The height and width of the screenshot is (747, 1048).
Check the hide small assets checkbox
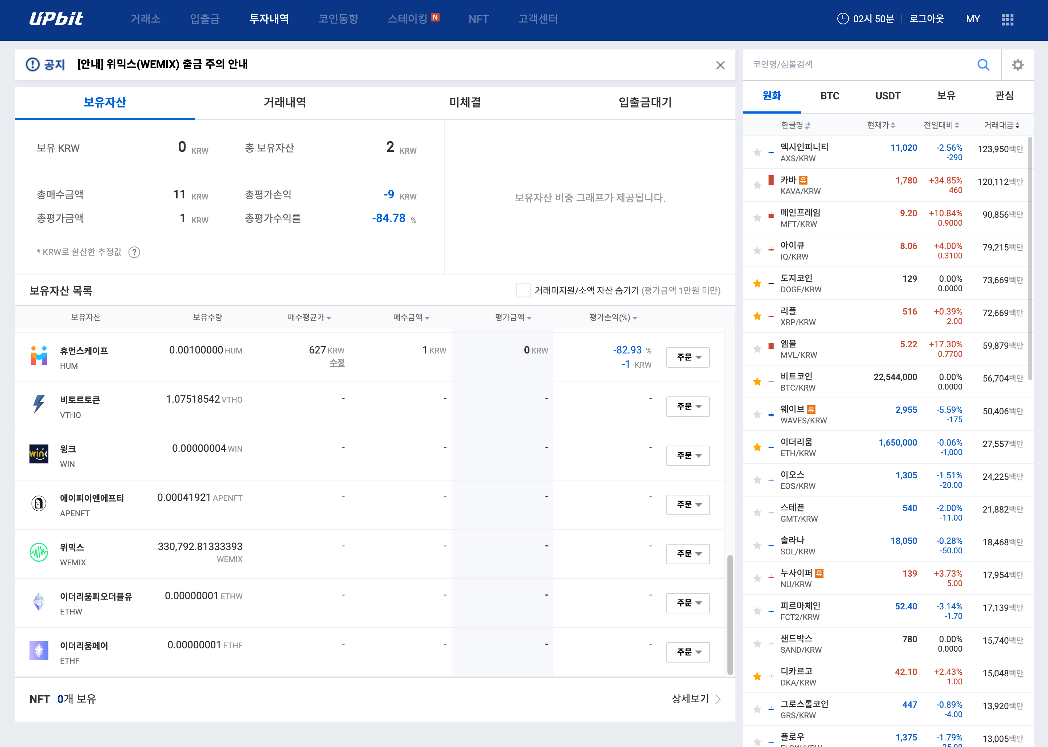coord(523,290)
